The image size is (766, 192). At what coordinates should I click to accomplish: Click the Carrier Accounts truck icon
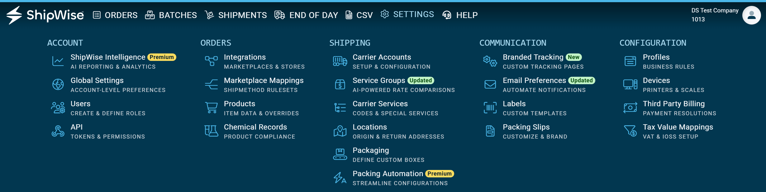(x=340, y=61)
